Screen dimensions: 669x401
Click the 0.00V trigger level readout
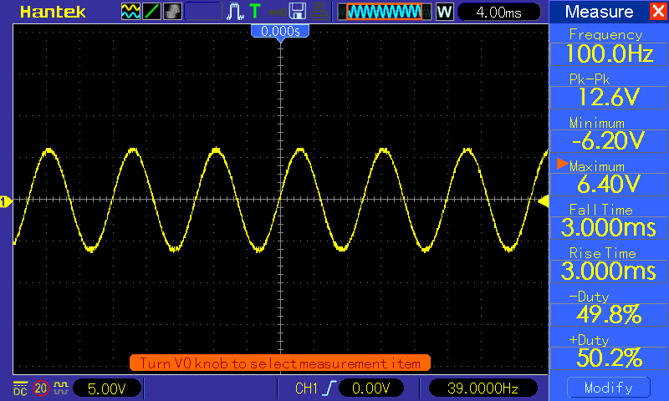(371, 388)
